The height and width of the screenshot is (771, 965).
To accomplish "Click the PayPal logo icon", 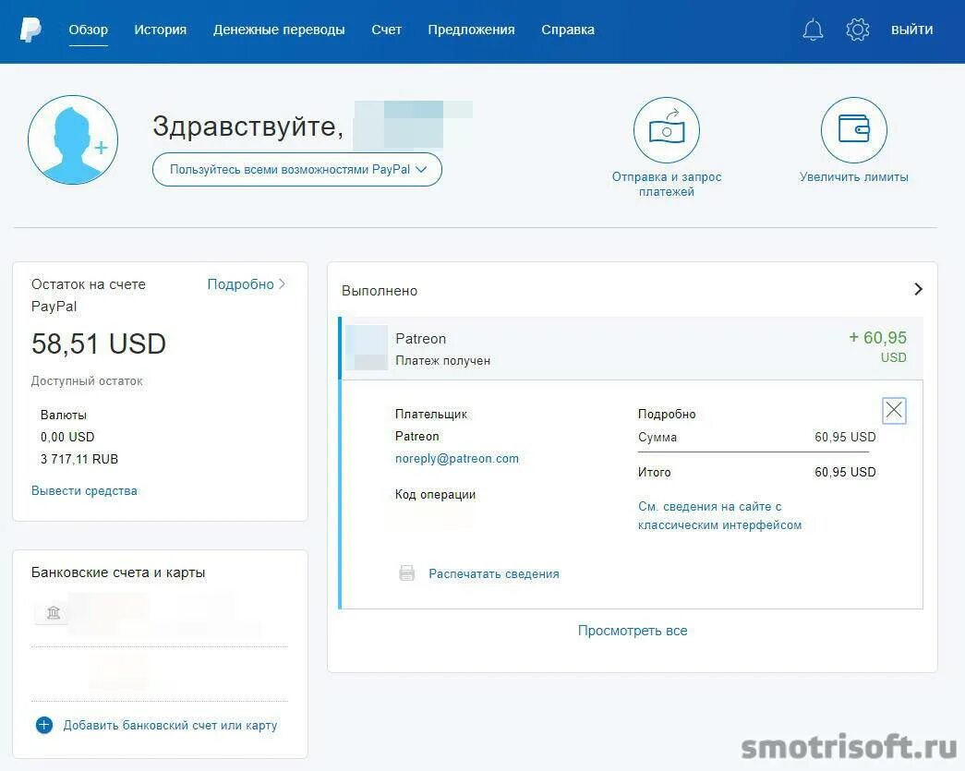I will coord(30,30).
